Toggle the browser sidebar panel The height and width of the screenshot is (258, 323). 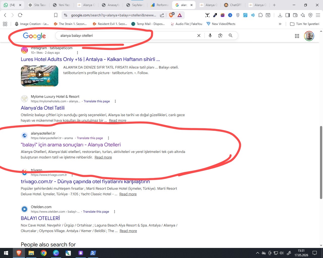click(x=287, y=15)
